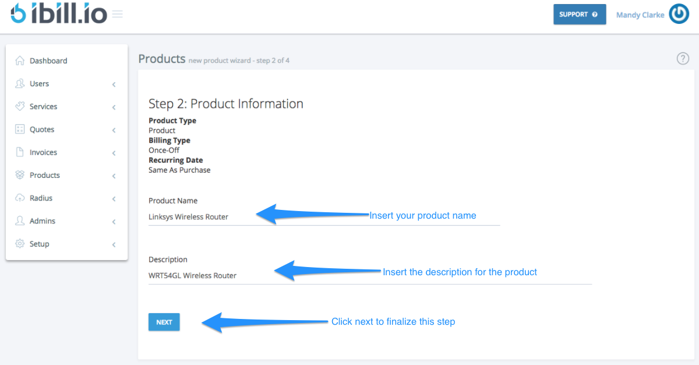Expand the Users submenu chevron
This screenshot has height=365, width=699.
114,85
